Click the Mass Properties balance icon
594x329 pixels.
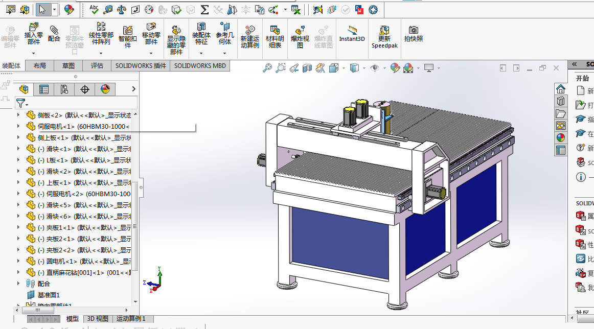pyautogui.click(x=122, y=10)
